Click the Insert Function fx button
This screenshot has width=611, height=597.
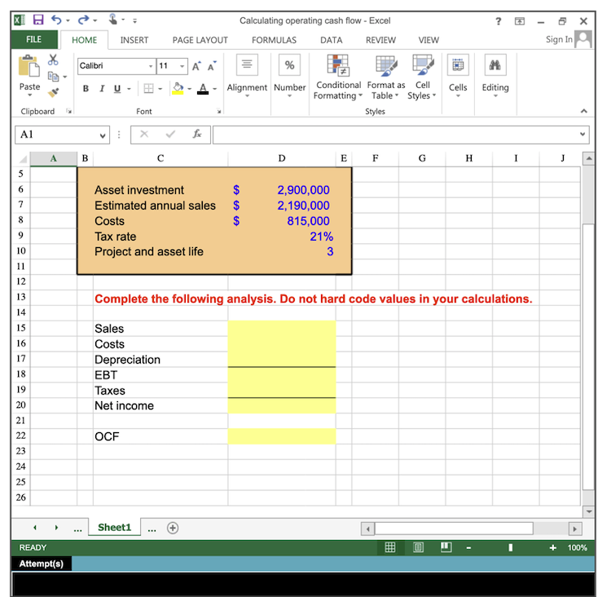coord(197,135)
